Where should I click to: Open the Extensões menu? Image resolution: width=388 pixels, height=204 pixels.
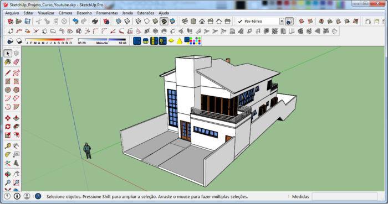[x=146, y=13]
